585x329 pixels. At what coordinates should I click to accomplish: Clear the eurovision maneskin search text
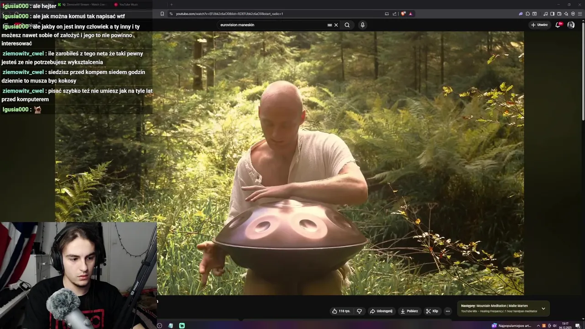(336, 25)
